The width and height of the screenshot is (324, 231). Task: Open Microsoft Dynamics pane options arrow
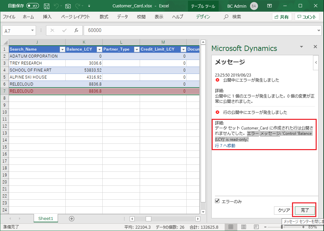pyautogui.click(x=301, y=47)
